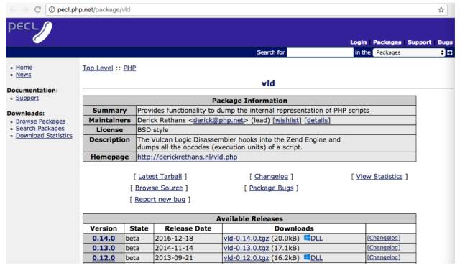
Task: Click Windows DLL icon for 0.14.0
Action: click(x=307, y=238)
